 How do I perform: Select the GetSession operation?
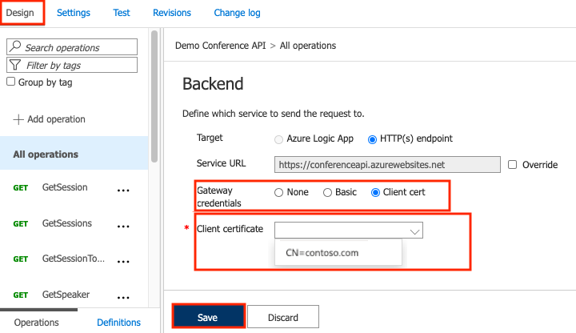click(x=65, y=187)
